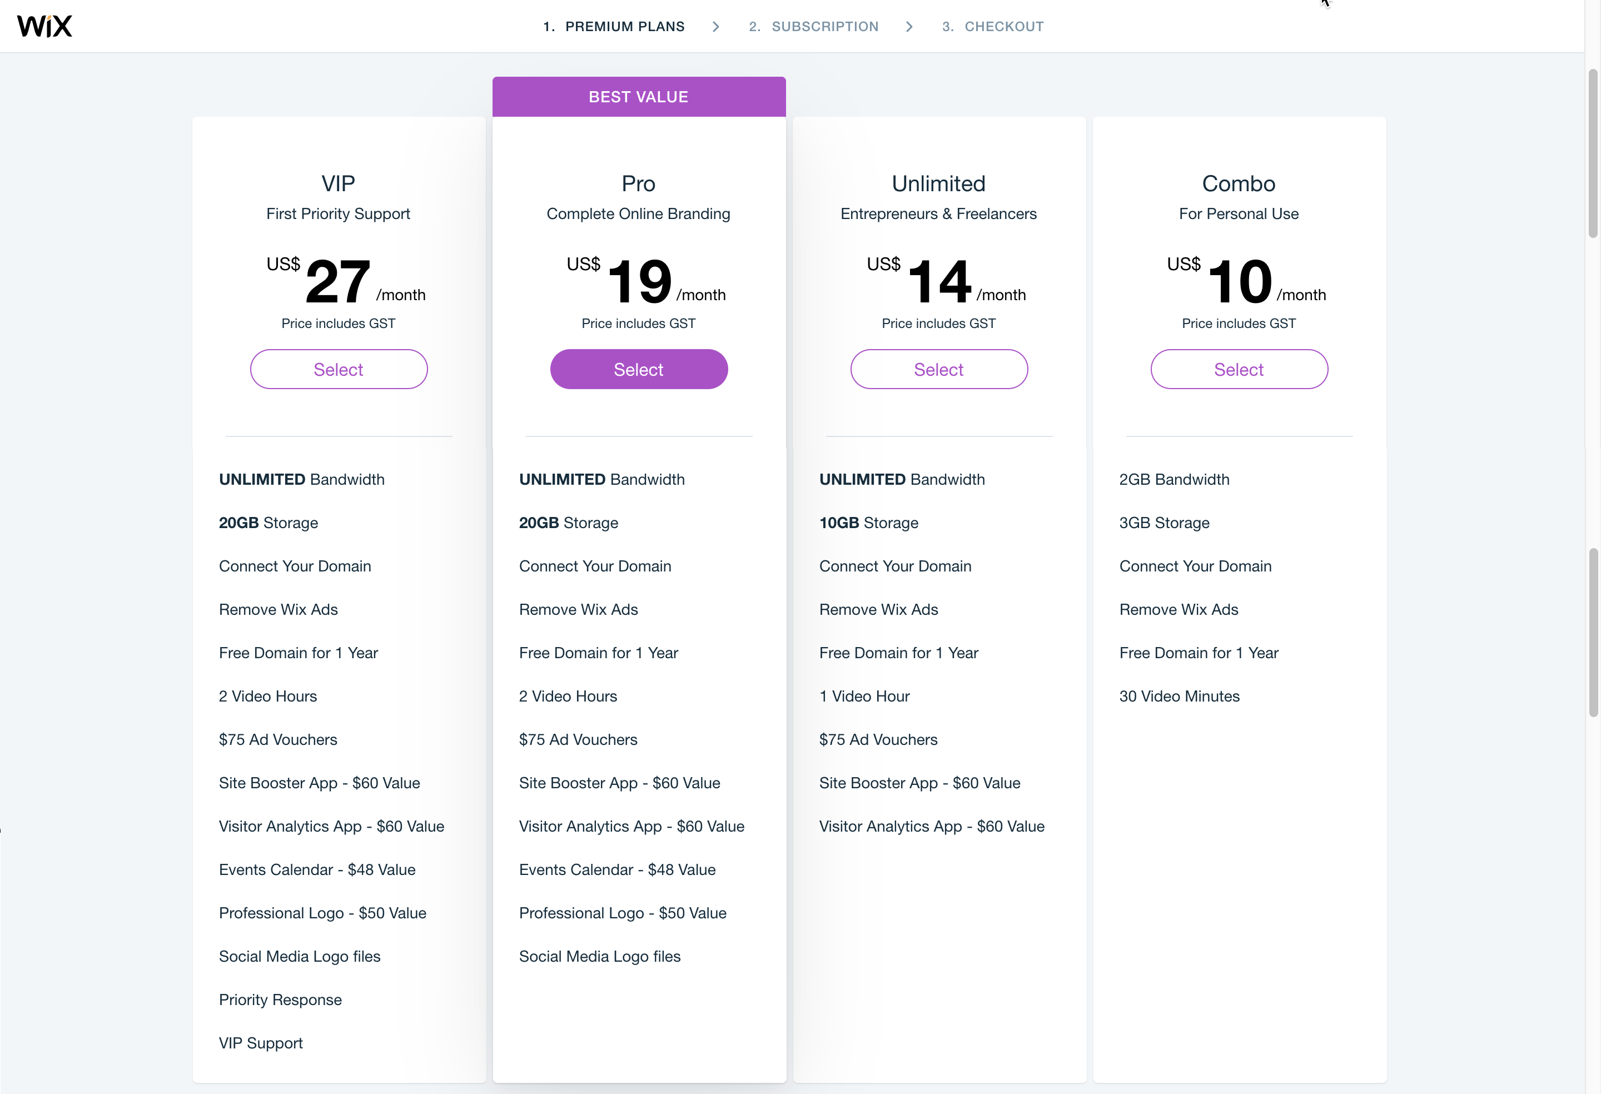
Task: Open the Premium Plans step
Action: coord(614,26)
